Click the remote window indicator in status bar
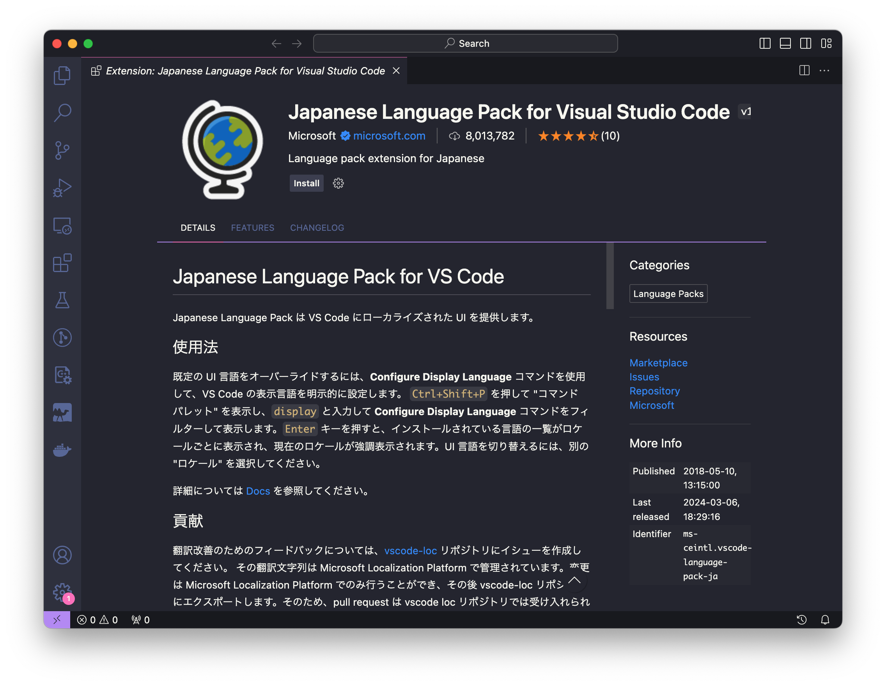The image size is (886, 686). 57,619
